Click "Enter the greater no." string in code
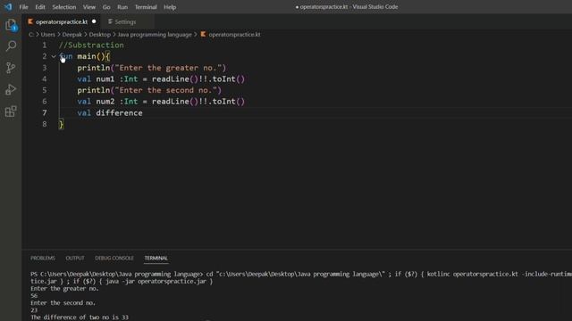The height and width of the screenshot is (321, 572). 168,68
